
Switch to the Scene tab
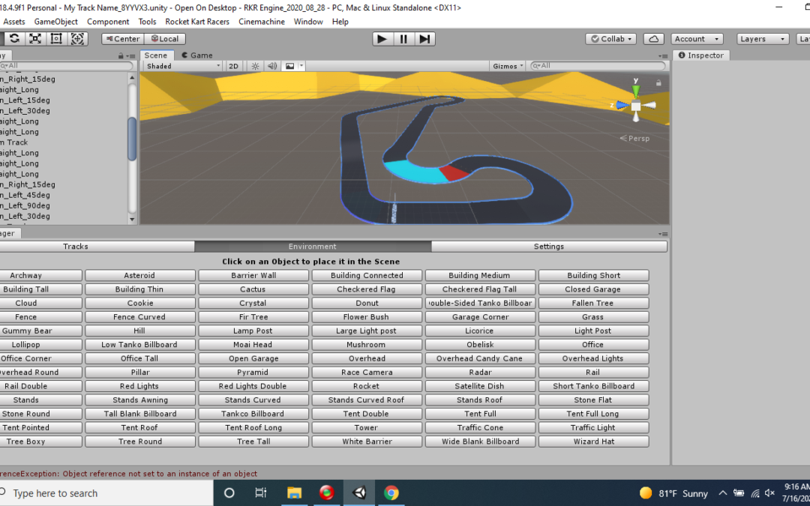tap(156, 55)
